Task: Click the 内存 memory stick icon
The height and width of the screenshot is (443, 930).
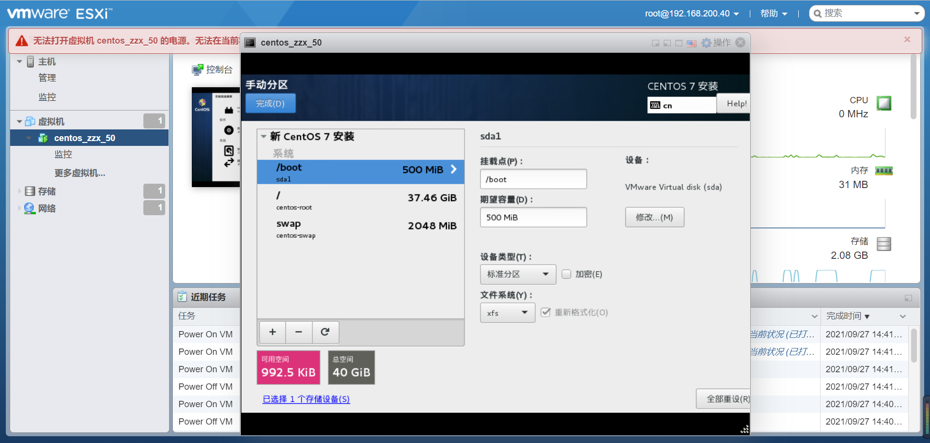Action: (x=884, y=171)
